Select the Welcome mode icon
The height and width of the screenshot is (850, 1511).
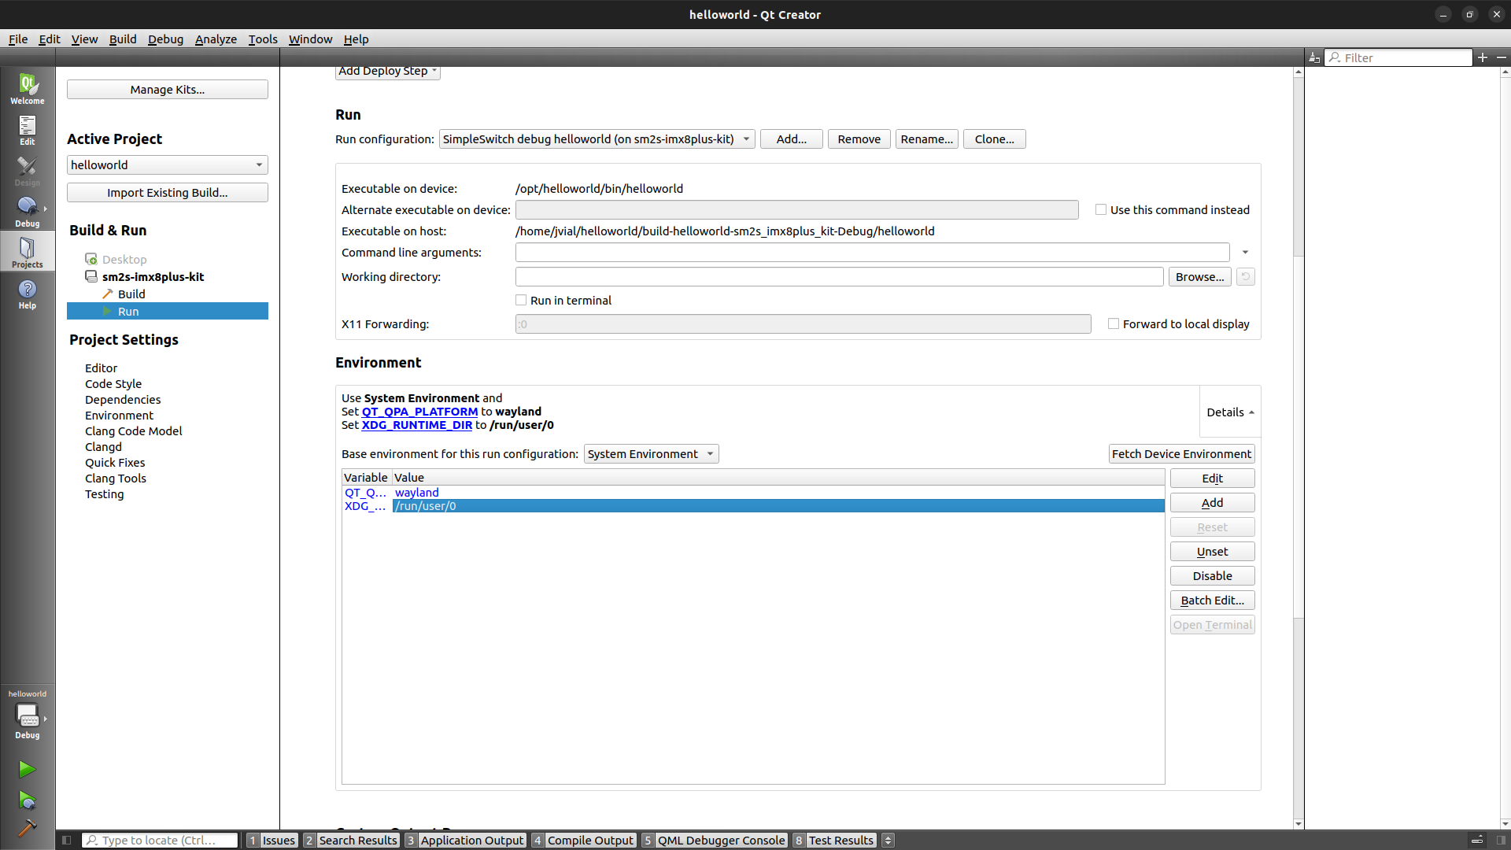click(27, 89)
